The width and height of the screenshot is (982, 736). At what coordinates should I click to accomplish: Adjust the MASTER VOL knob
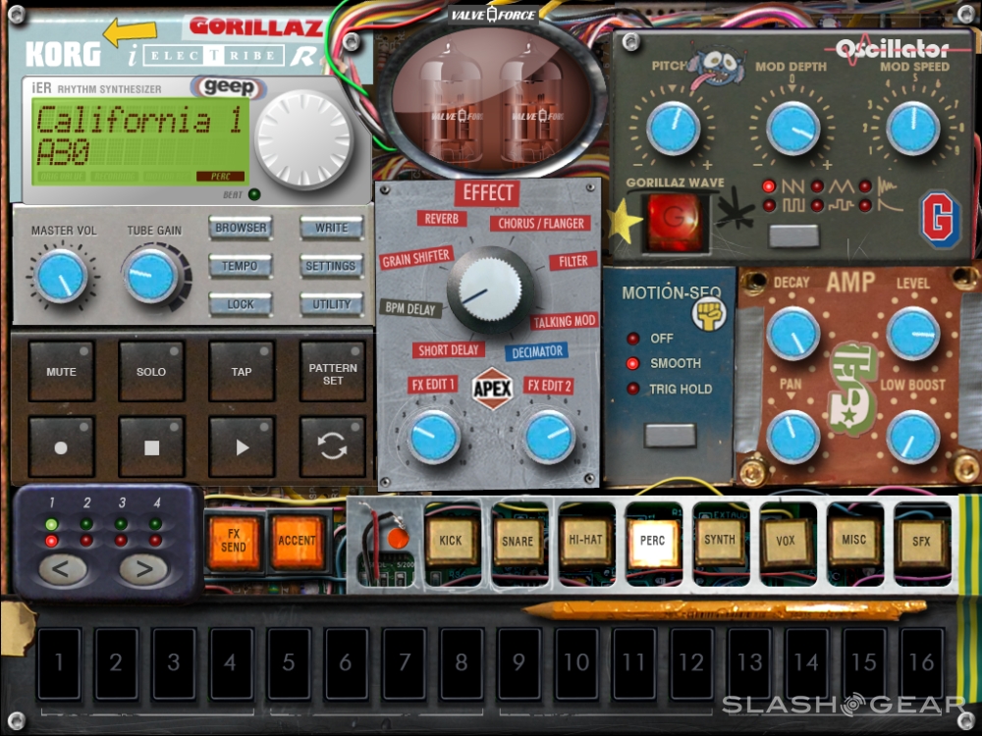tap(61, 276)
